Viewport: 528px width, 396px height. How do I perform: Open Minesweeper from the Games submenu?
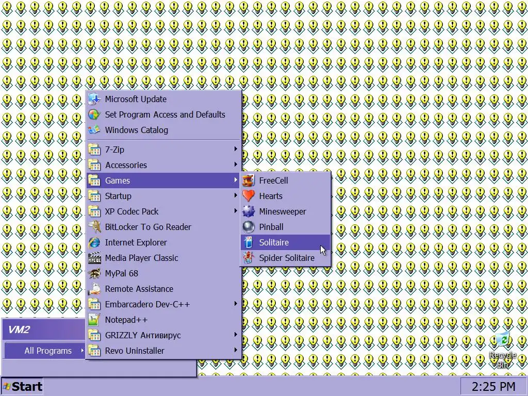tap(285, 211)
